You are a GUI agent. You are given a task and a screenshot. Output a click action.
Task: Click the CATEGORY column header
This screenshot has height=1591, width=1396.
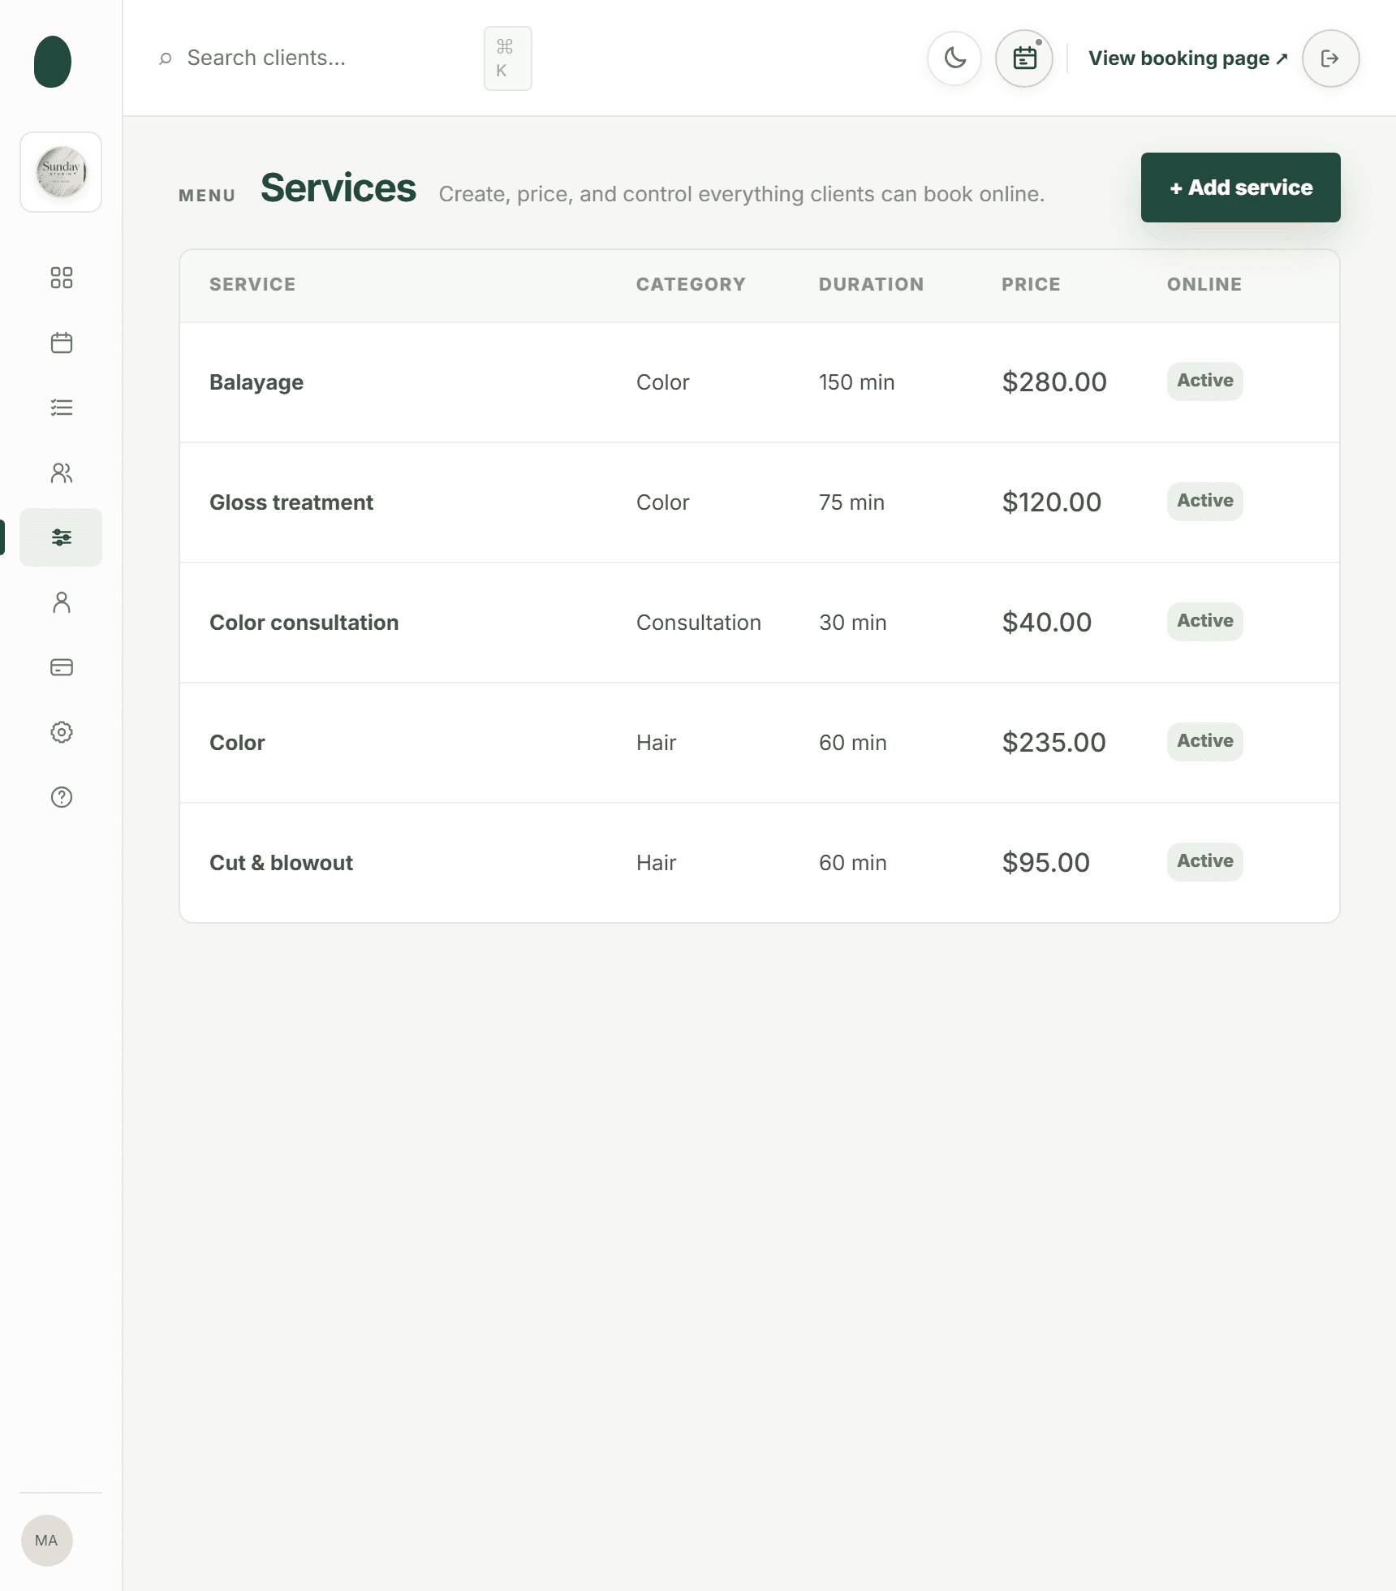click(x=691, y=284)
